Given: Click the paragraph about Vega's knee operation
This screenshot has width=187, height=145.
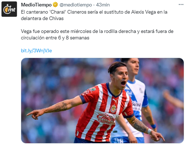Looking at the screenshot, I should click(97, 35).
